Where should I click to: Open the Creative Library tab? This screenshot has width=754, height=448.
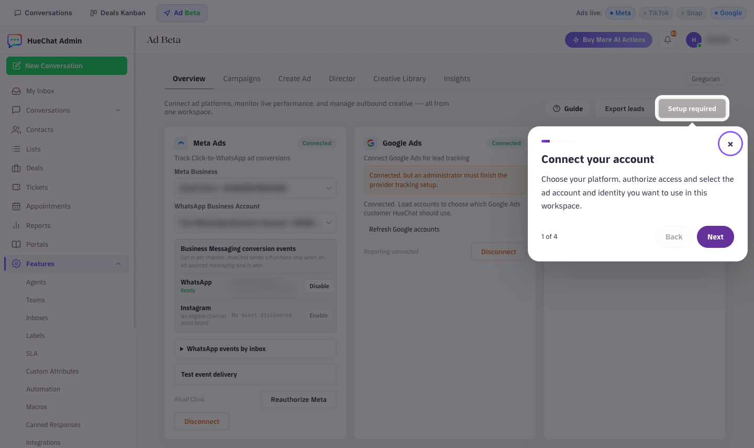(400, 79)
